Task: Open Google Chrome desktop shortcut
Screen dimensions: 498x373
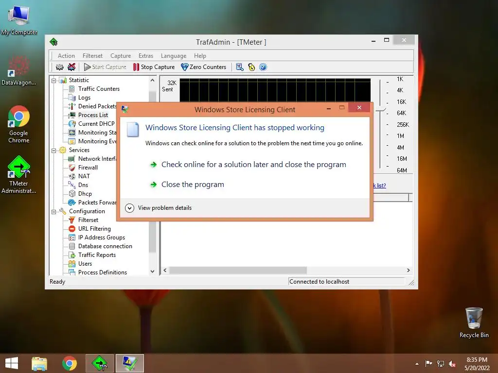Action: (18, 124)
